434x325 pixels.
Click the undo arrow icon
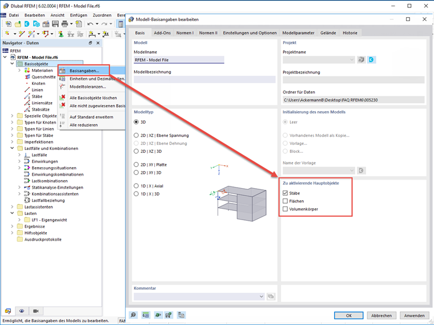click(x=90, y=24)
